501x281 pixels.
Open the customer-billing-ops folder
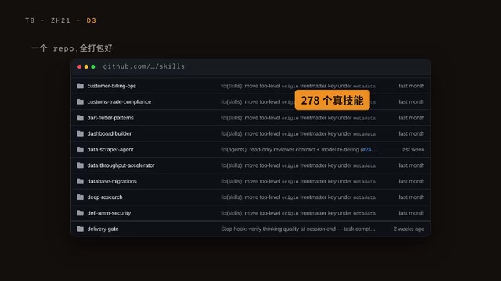[111, 86]
